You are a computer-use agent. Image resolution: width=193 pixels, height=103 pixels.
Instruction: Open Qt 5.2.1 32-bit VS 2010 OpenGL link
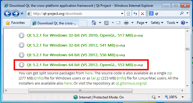[80, 35]
